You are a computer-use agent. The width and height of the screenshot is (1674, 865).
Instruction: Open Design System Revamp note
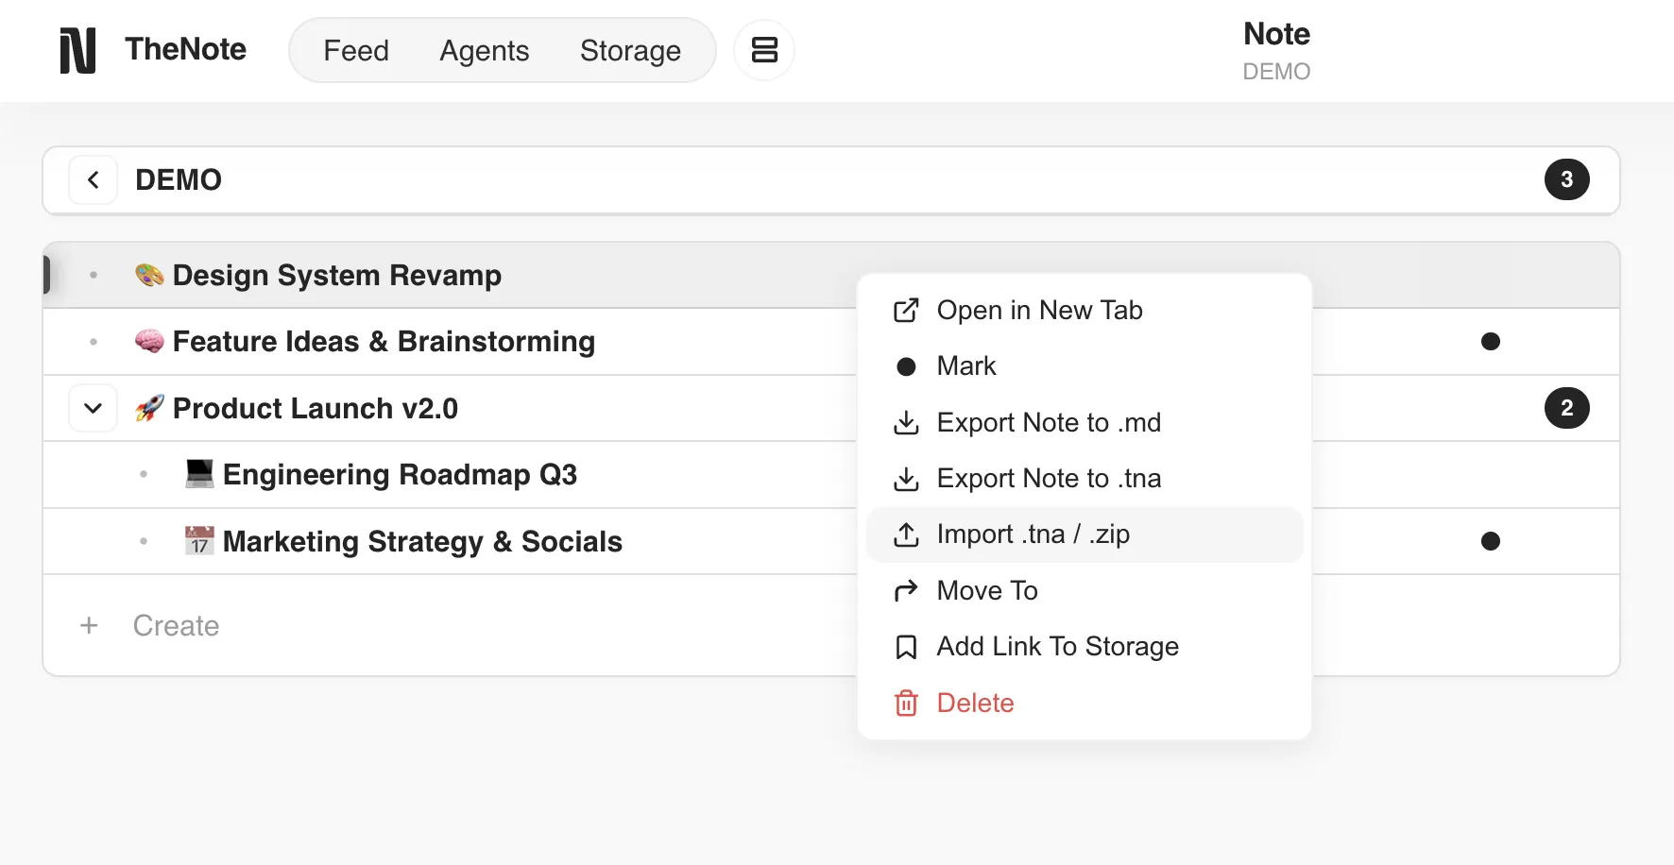pyautogui.click(x=337, y=275)
